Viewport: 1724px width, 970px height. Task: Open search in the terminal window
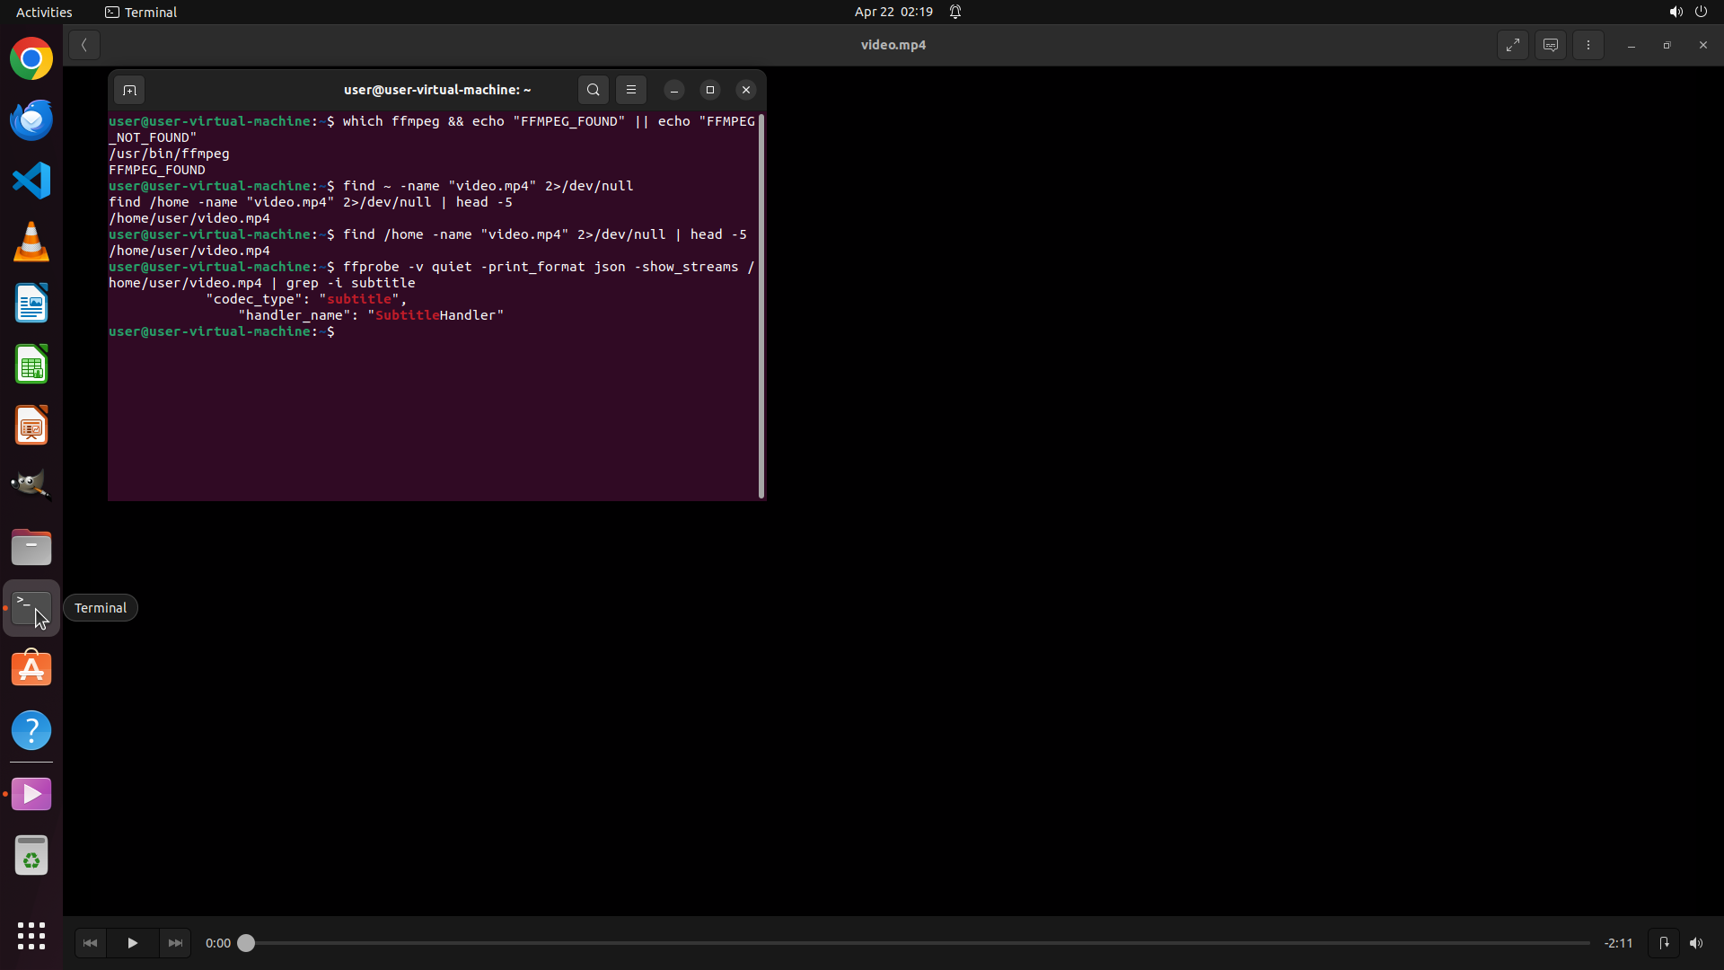click(594, 90)
